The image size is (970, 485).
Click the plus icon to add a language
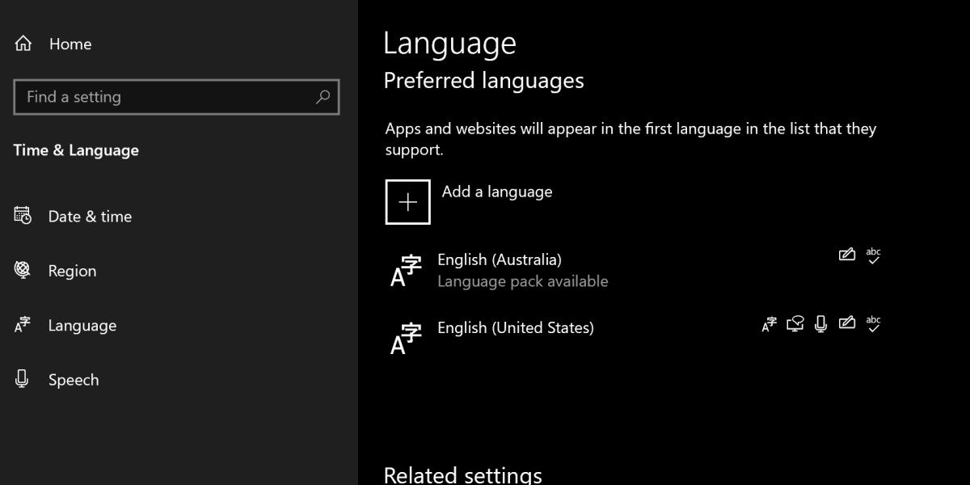tap(407, 202)
